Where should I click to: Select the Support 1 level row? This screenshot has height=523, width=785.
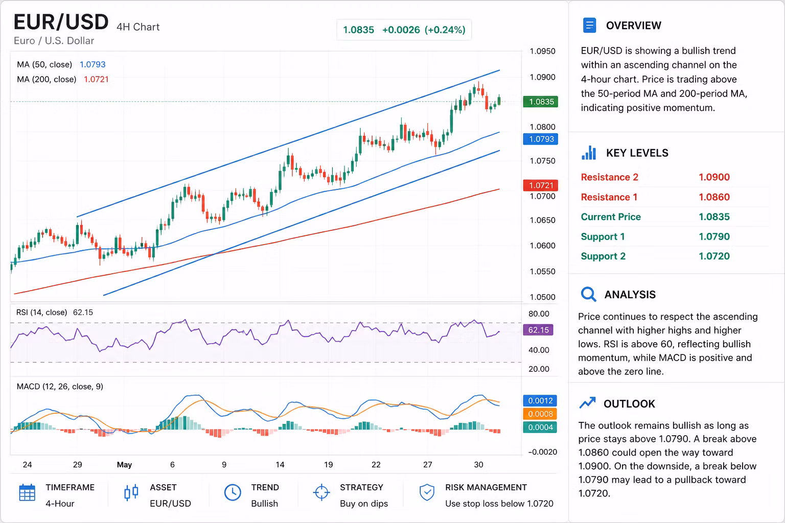pos(675,236)
